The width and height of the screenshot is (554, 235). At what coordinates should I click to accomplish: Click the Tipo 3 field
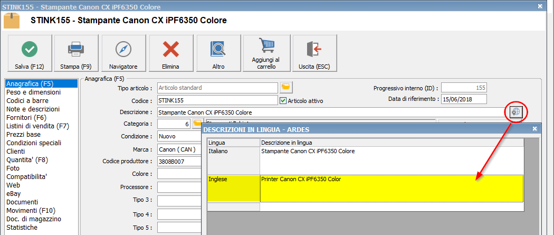pos(179,200)
